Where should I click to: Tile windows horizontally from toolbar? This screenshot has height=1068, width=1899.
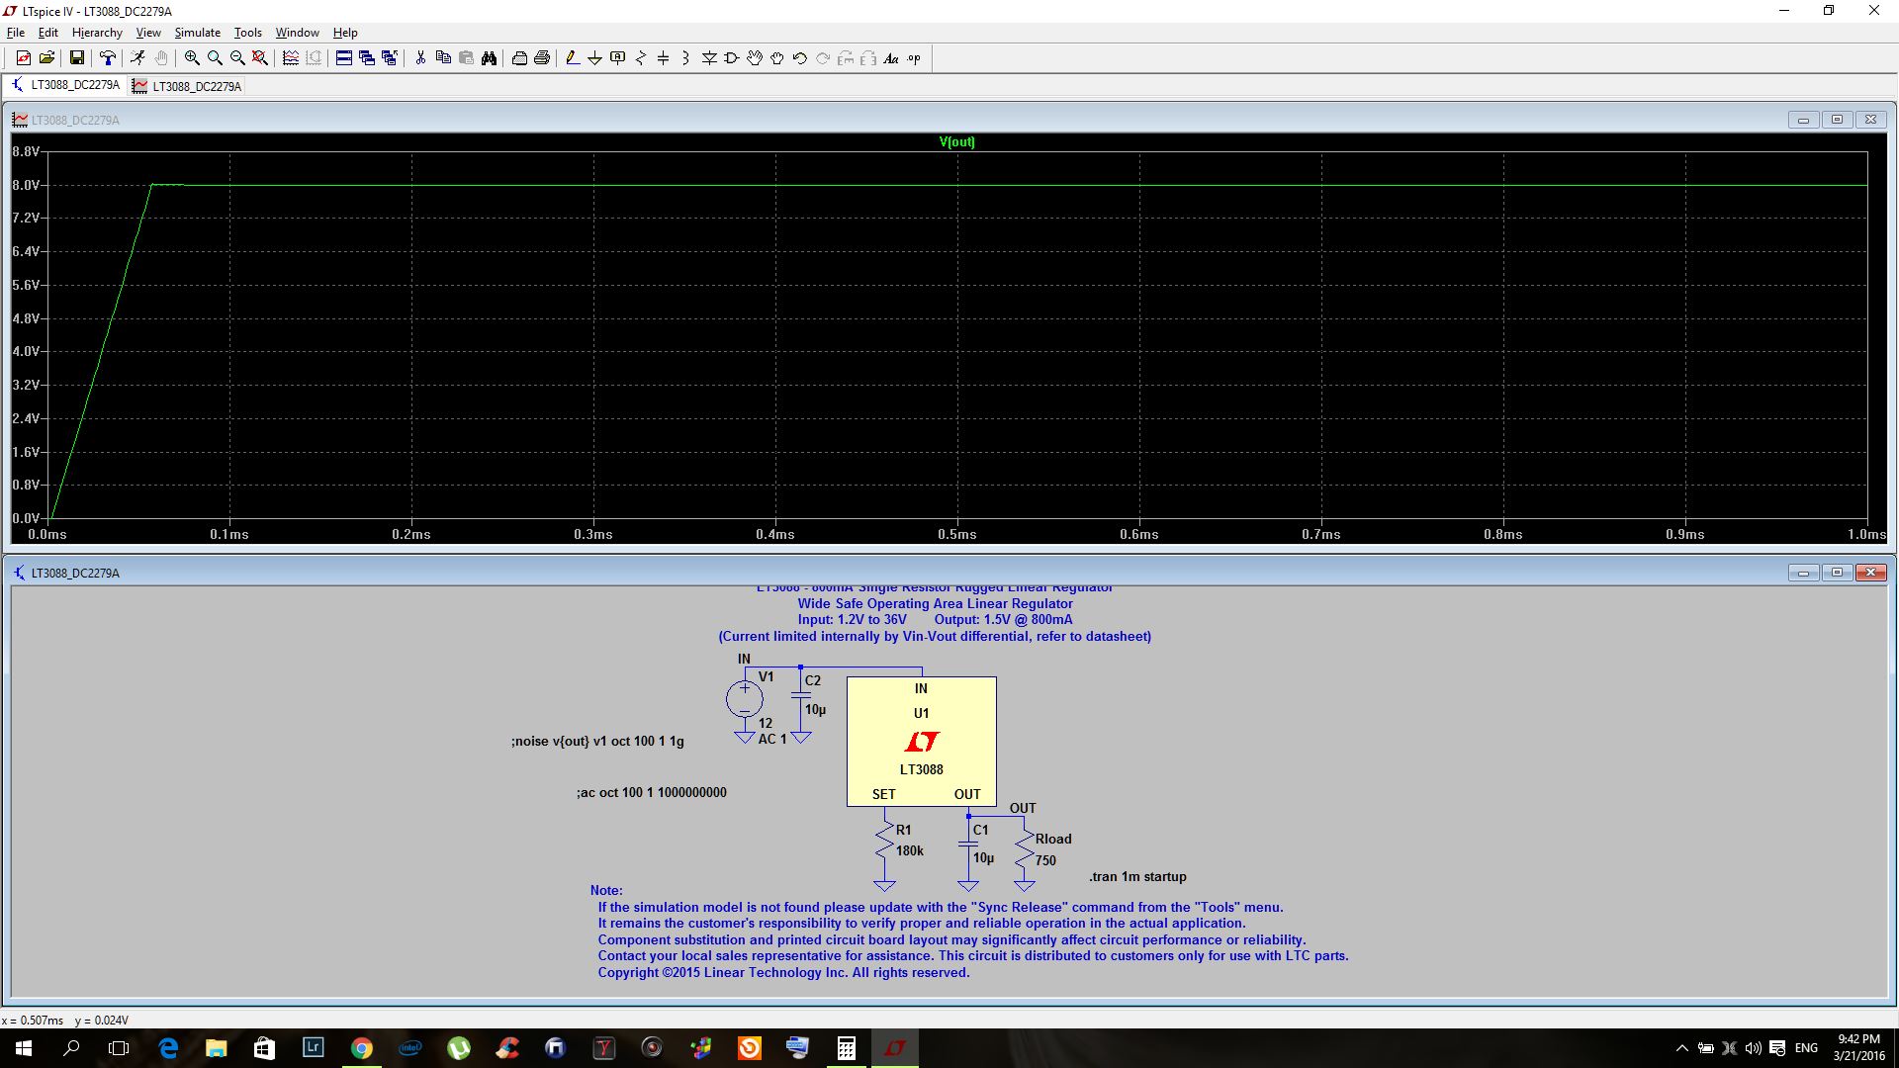click(x=344, y=58)
